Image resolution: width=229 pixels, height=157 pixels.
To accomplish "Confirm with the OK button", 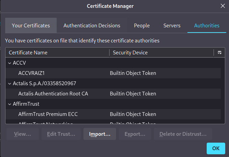I will pos(216,148).
